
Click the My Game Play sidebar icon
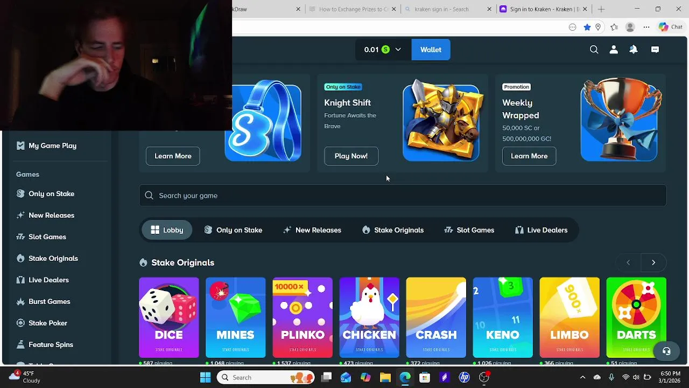pos(20,145)
